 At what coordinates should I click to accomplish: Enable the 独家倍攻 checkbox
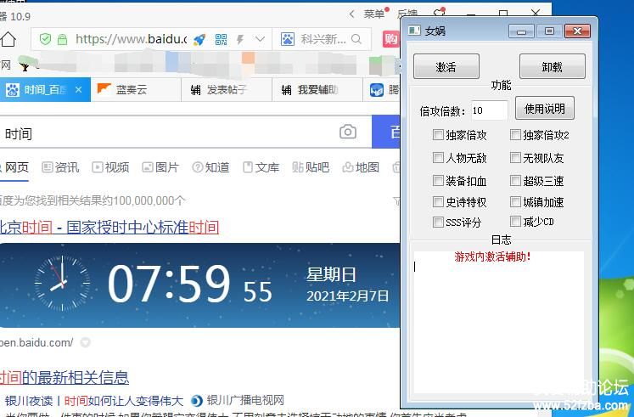point(438,134)
